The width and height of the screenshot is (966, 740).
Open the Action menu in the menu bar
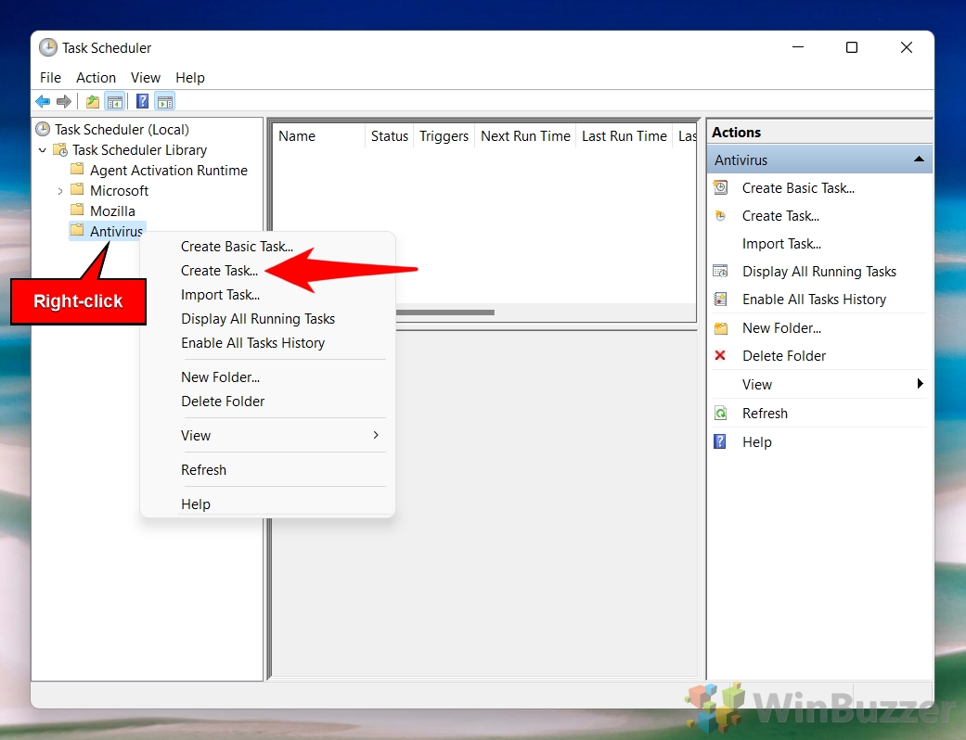tap(96, 78)
